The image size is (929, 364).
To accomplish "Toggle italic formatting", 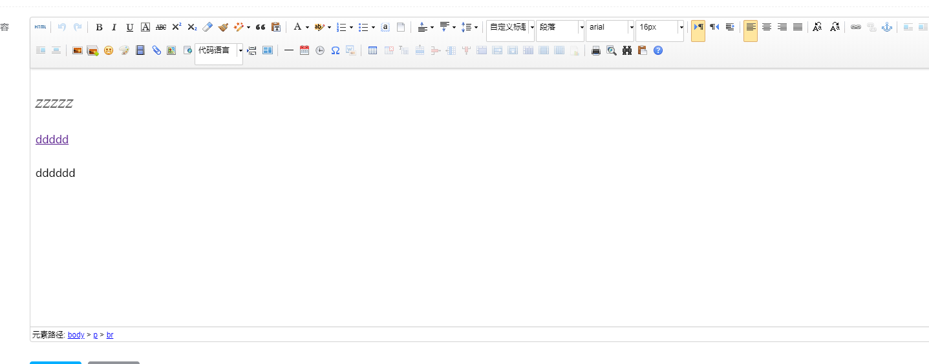I will (x=114, y=27).
